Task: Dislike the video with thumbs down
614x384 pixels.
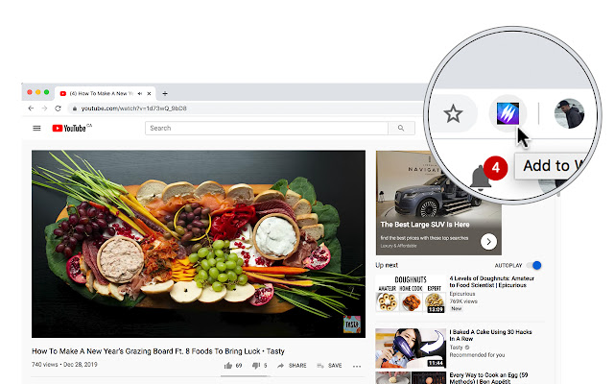Action: pyautogui.click(x=256, y=366)
